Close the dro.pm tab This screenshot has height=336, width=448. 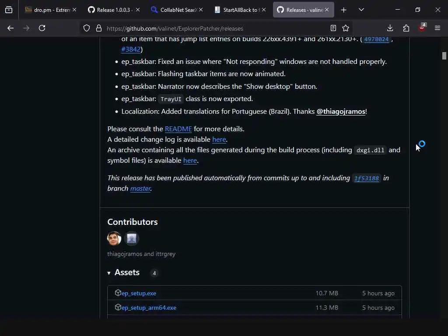(74, 10)
